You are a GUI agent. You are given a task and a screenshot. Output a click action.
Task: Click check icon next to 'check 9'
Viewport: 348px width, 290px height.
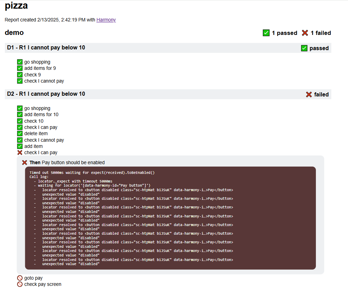click(20, 75)
